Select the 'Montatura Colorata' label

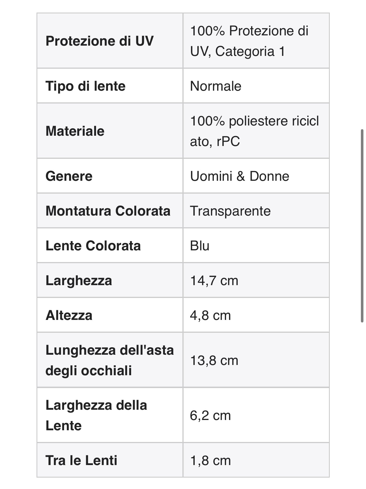tap(108, 211)
